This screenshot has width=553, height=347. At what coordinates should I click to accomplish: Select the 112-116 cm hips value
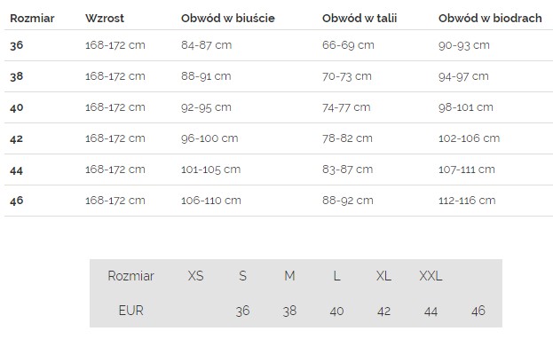467,201
